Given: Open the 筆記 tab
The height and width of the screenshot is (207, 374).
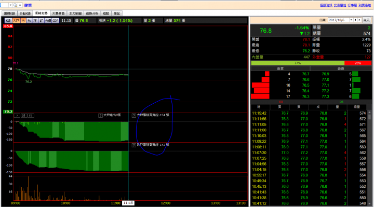Looking at the screenshot, I should [117, 13].
